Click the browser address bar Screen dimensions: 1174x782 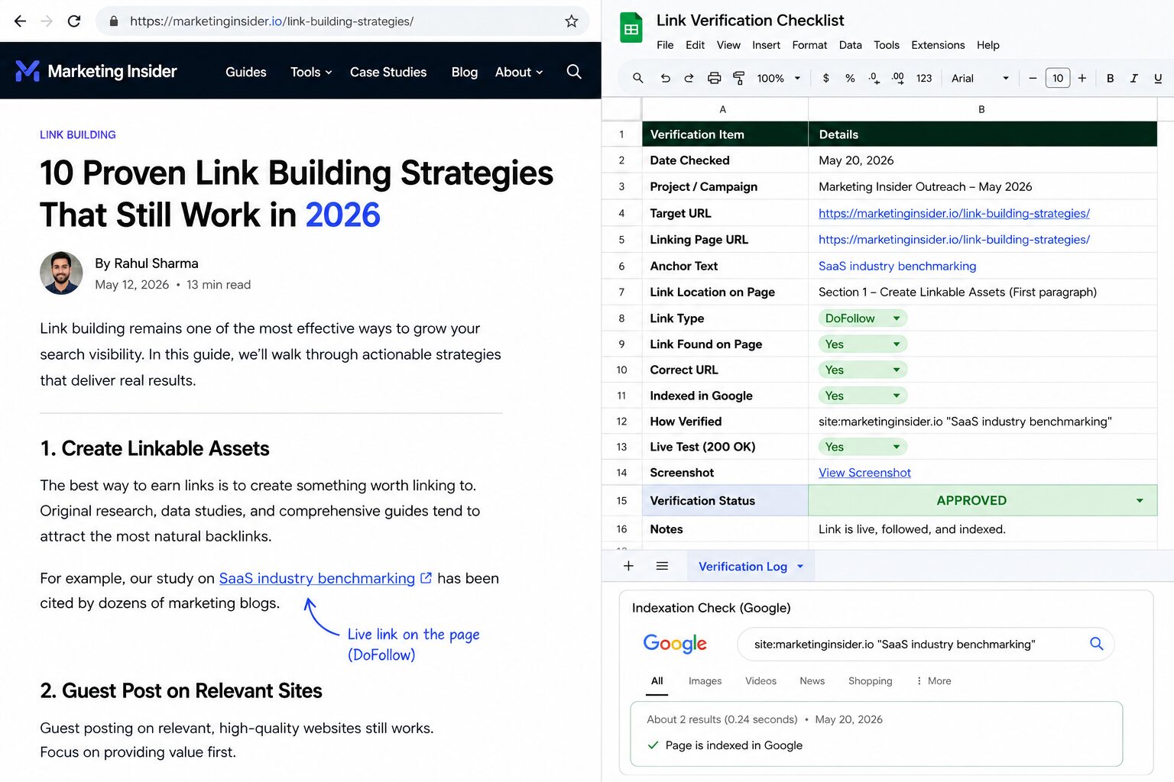coord(342,21)
